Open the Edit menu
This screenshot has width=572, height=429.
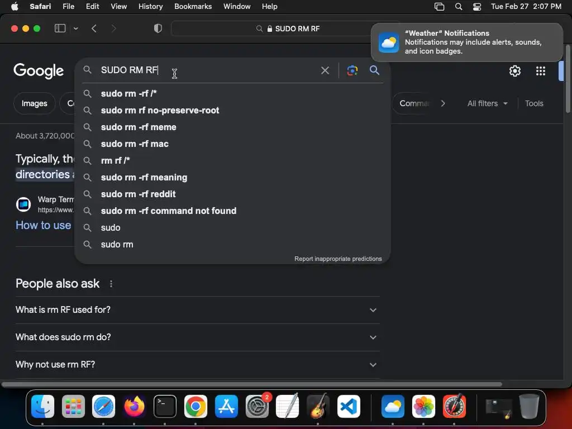coord(92,7)
